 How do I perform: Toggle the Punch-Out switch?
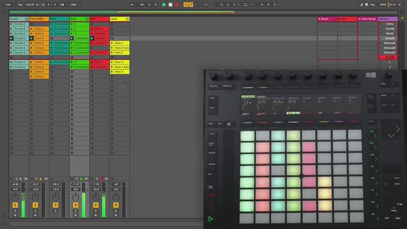(251, 4)
